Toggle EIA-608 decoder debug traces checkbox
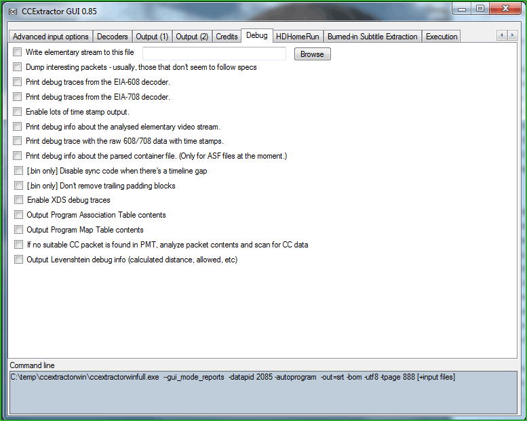Image resolution: width=527 pixels, height=421 pixels. pos(18,82)
